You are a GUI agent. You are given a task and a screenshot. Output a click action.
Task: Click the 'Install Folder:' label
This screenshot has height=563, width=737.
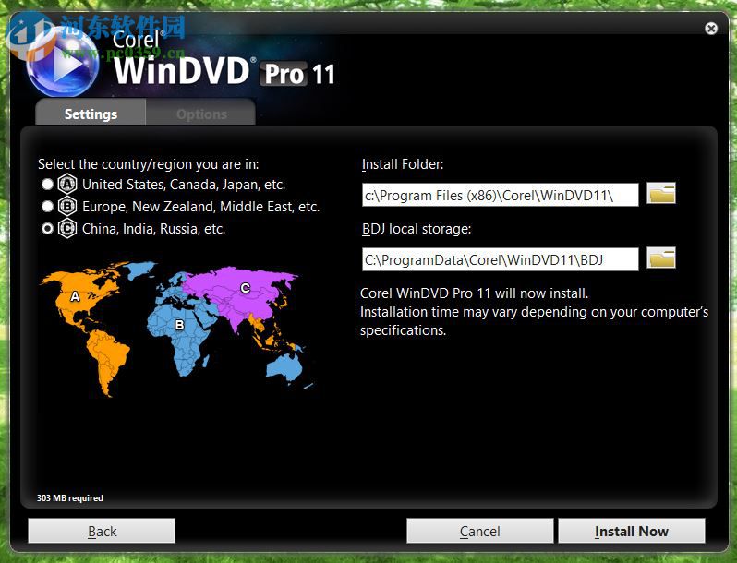coord(403,164)
